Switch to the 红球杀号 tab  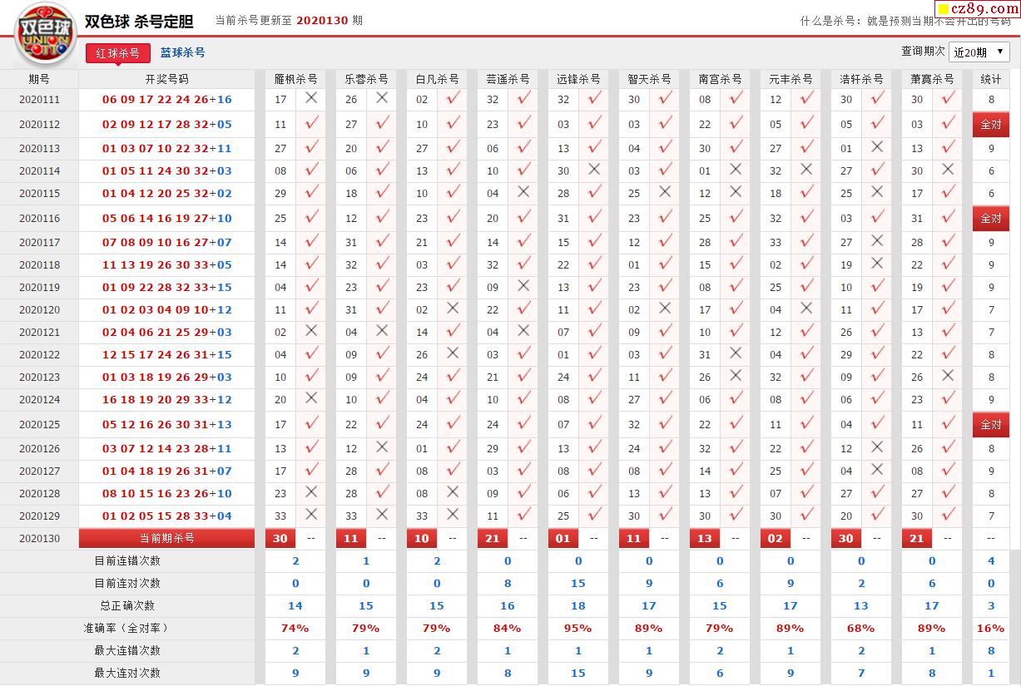118,53
